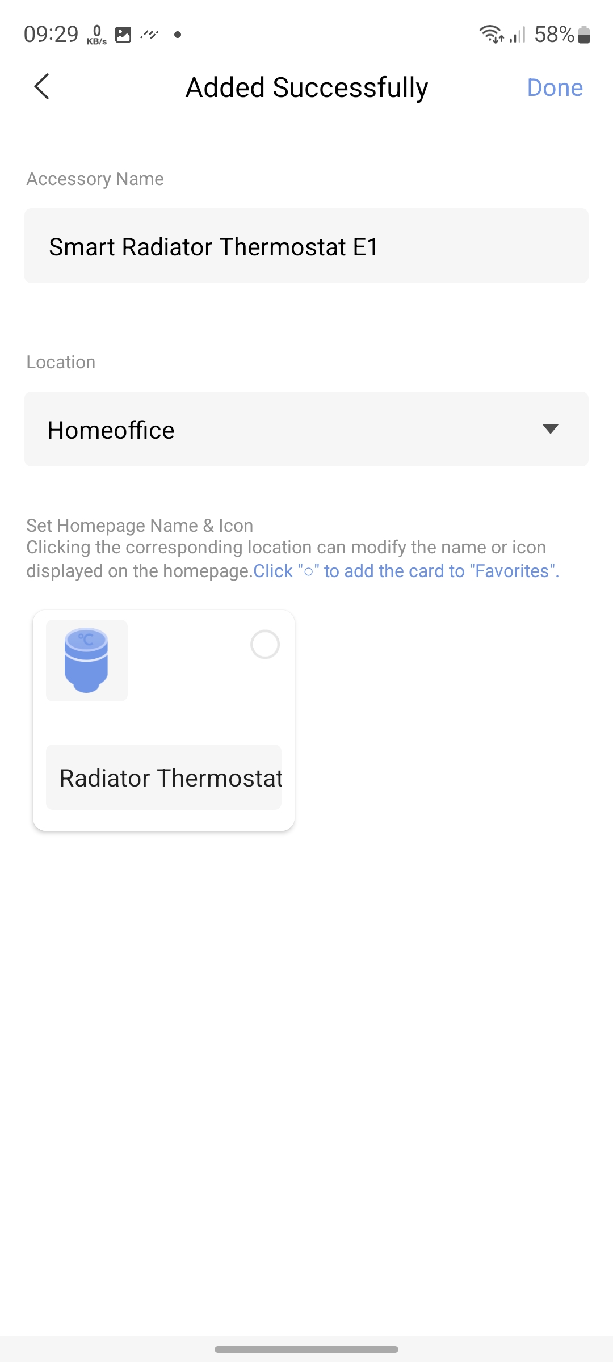Tap the dot notification overflow indicator

[x=178, y=35]
